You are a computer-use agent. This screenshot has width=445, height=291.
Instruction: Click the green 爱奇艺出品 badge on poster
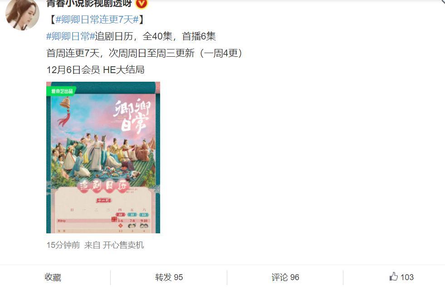(61, 91)
